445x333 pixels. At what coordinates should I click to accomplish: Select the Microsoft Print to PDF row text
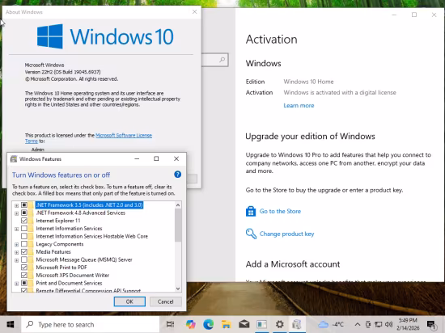point(61,268)
